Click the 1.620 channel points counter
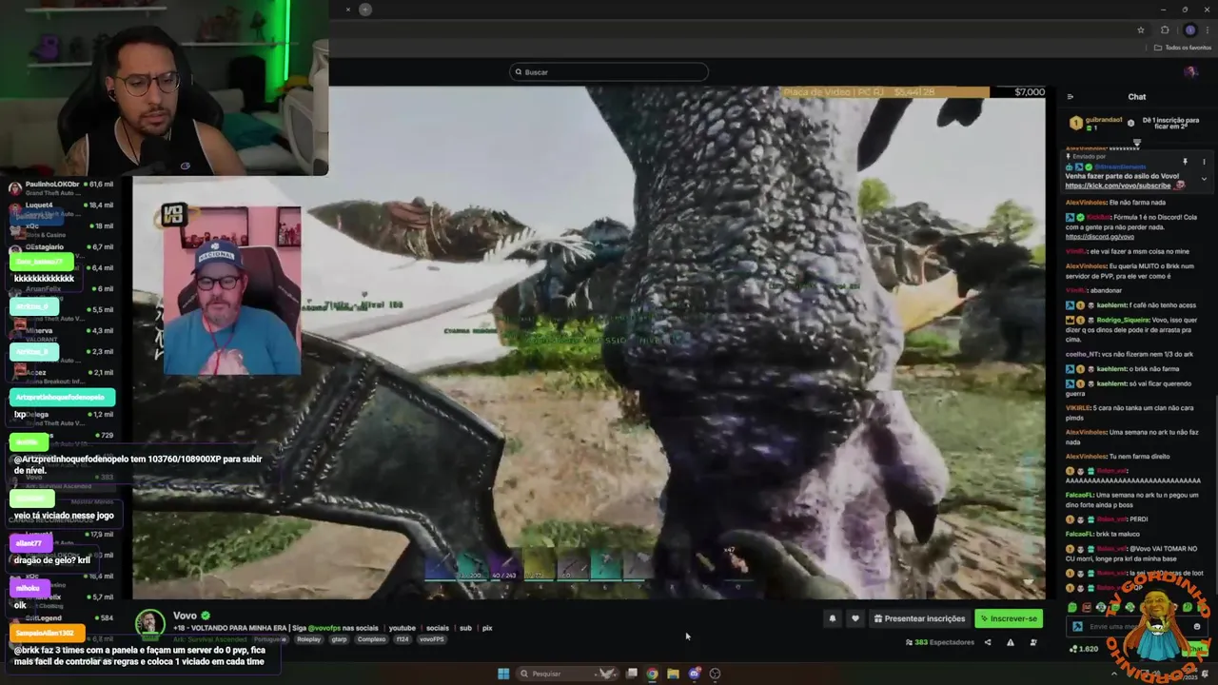Image resolution: width=1218 pixels, height=685 pixels. pyautogui.click(x=1084, y=649)
